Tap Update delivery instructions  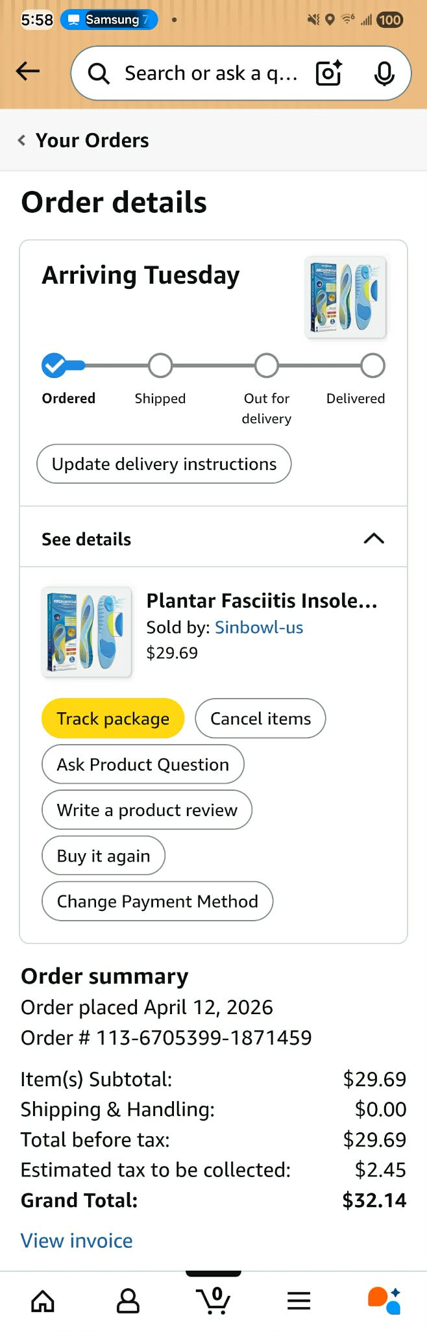[164, 464]
